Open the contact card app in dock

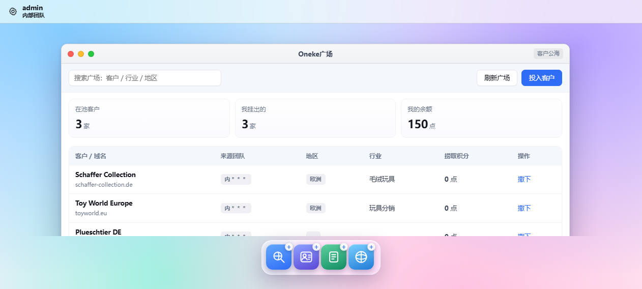coord(306,257)
